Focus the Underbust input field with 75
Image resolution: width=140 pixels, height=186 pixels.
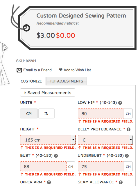[101, 166]
